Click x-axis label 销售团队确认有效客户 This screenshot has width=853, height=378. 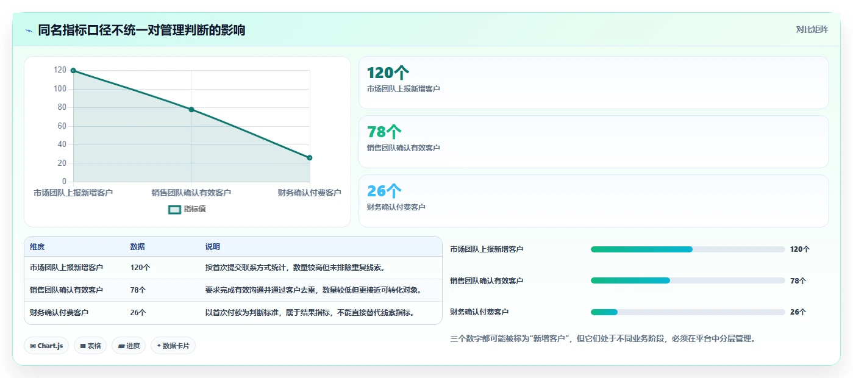[191, 193]
